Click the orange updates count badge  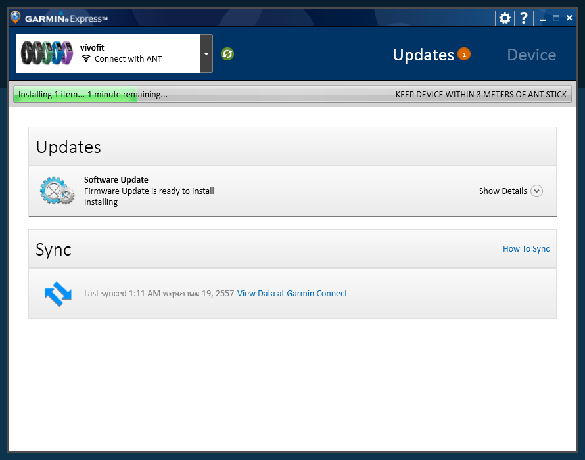point(464,55)
